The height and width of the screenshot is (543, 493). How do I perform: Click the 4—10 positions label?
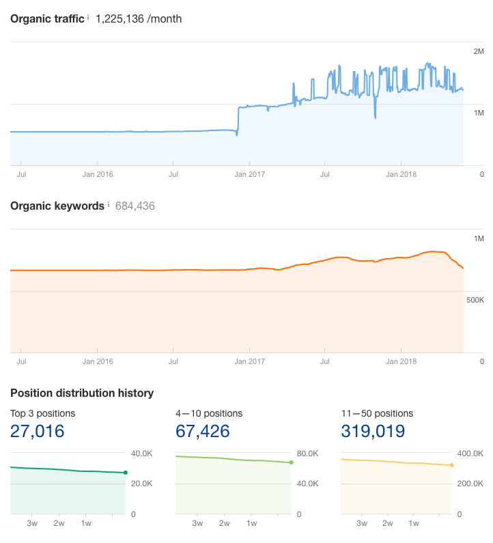(209, 413)
